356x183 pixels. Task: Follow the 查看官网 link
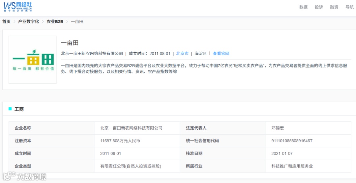[221, 54]
